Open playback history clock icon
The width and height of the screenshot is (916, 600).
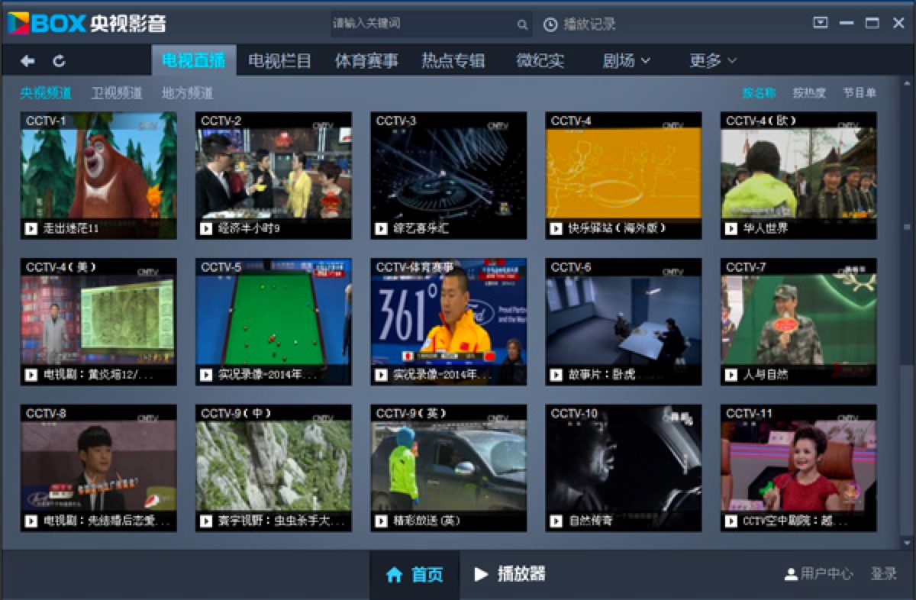click(x=550, y=24)
